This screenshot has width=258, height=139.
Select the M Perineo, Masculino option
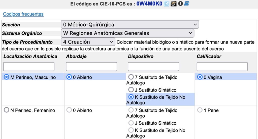(6, 77)
